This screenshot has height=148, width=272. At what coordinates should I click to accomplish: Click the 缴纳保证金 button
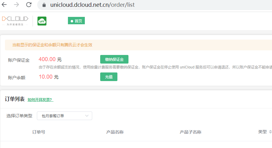pyautogui.click(x=114, y=59)
